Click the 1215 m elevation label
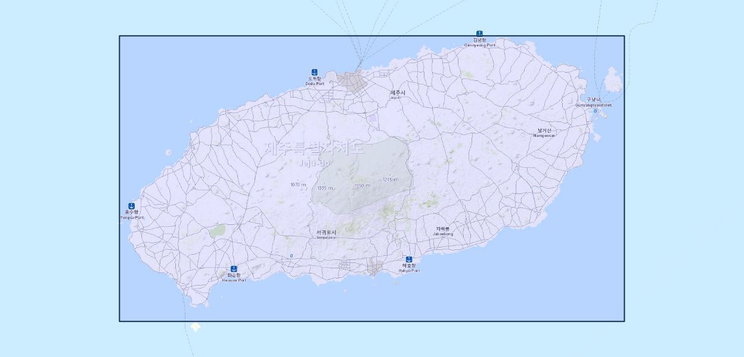 point(390,179)
